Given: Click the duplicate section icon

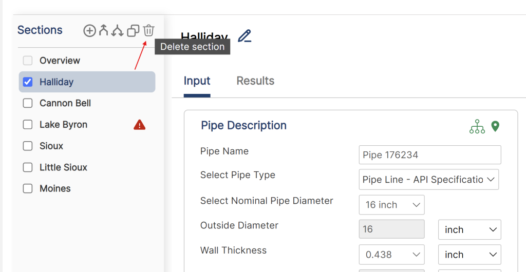Looking at the screenshot, I should coord(133,31).
